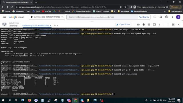Open the Word bookmark

point(36,11)
